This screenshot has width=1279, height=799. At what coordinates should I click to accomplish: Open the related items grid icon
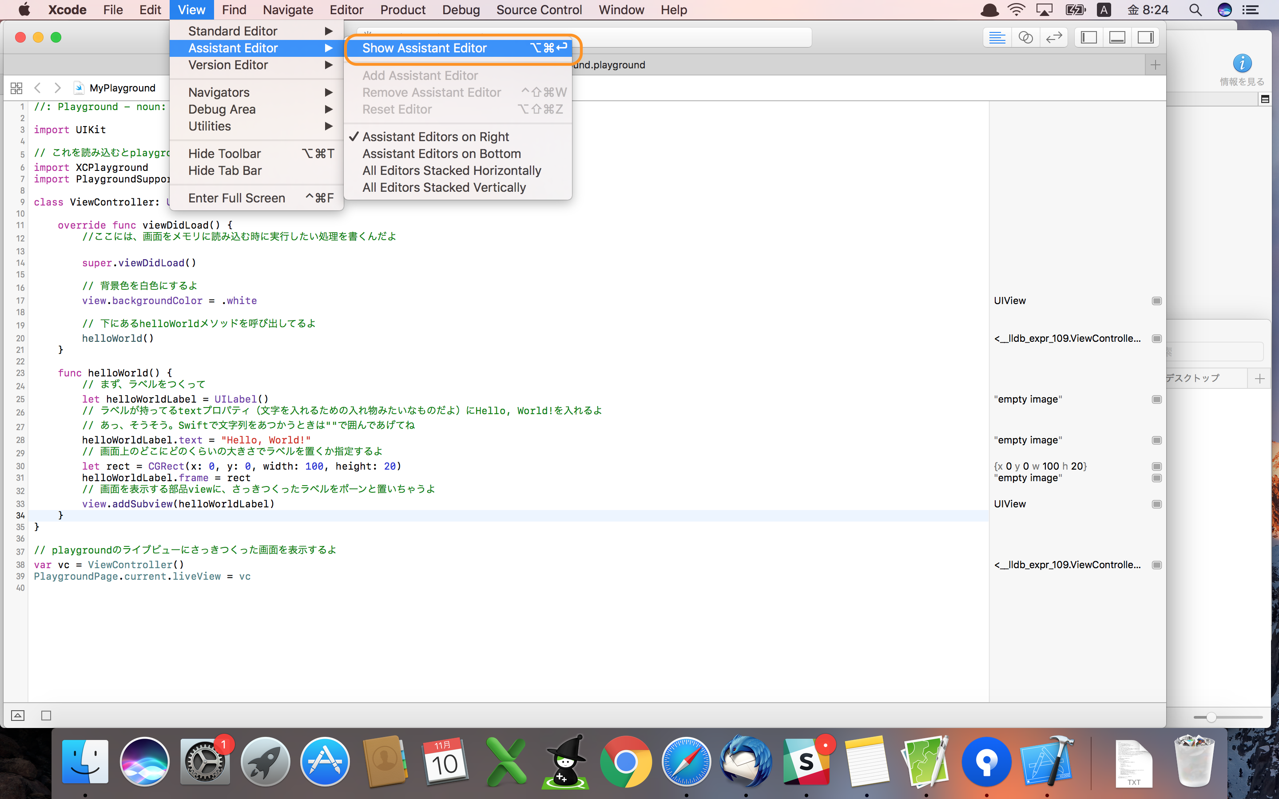[x=16, y=88]
